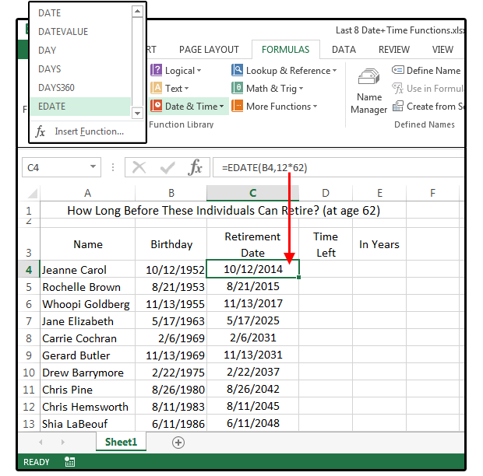Open the Text functions icon

coord(156,88)
